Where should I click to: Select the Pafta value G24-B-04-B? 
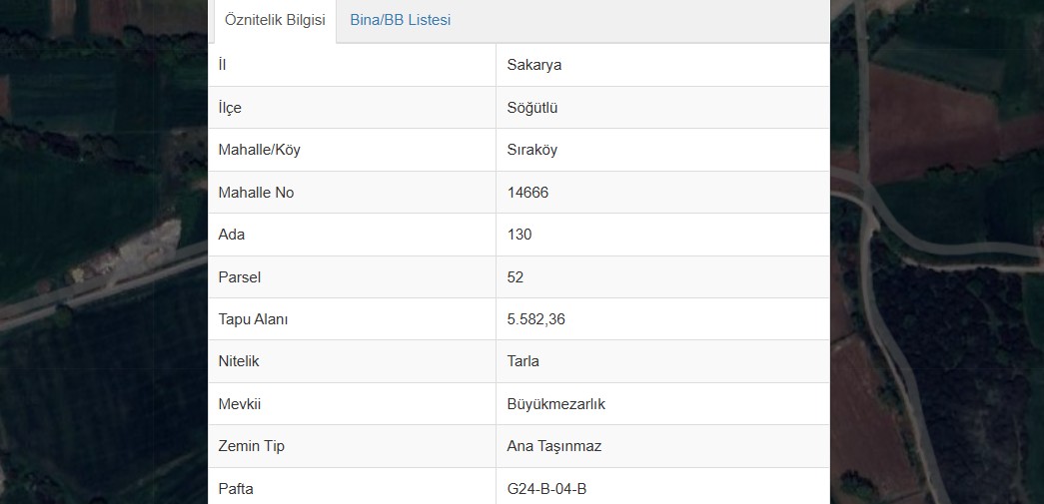click(x=546, y=489)
